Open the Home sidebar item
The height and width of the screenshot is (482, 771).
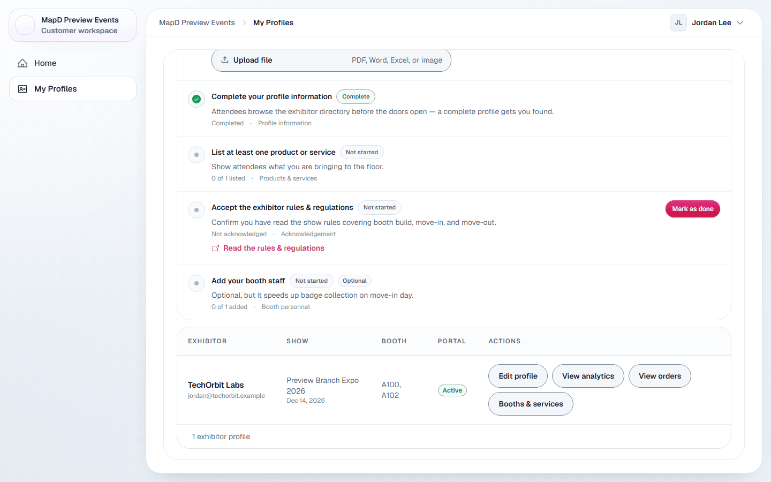click(73, 63)
